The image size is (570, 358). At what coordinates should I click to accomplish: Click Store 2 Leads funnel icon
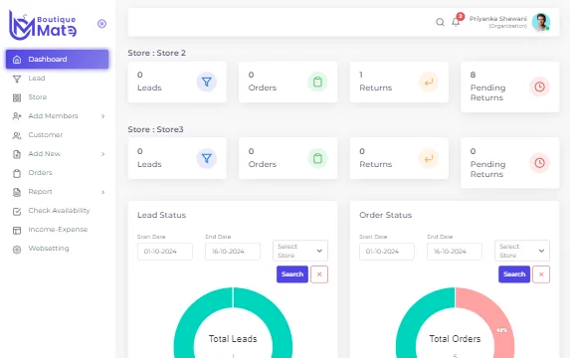pos(207,82)
